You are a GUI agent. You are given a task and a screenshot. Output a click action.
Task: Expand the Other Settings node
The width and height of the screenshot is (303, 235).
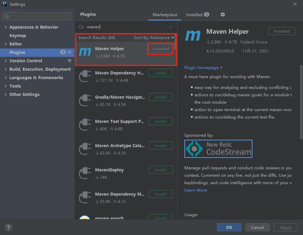click(x=6, y=94)
